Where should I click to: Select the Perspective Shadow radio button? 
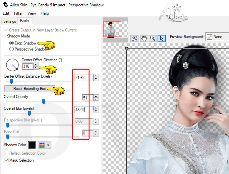click(x=12, y=49)
